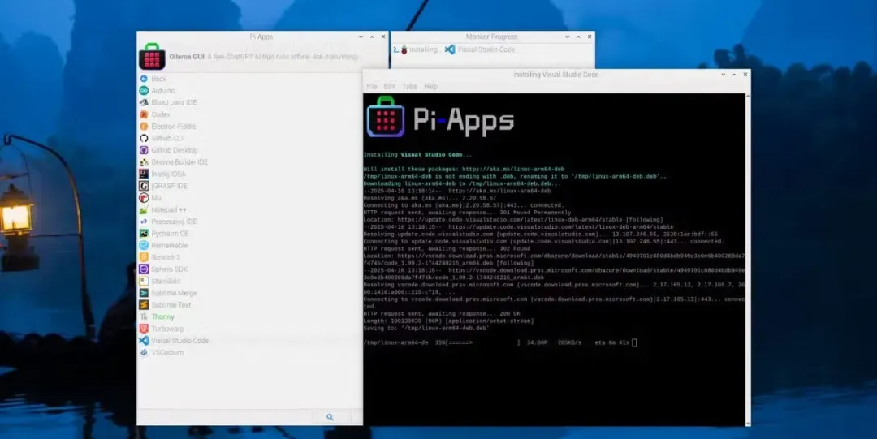Click terminal prompt icon in Monitor Progress

tap(395, 49)
